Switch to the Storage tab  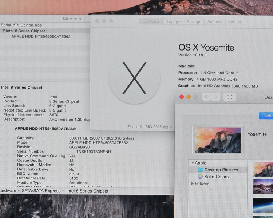[194, 22]
